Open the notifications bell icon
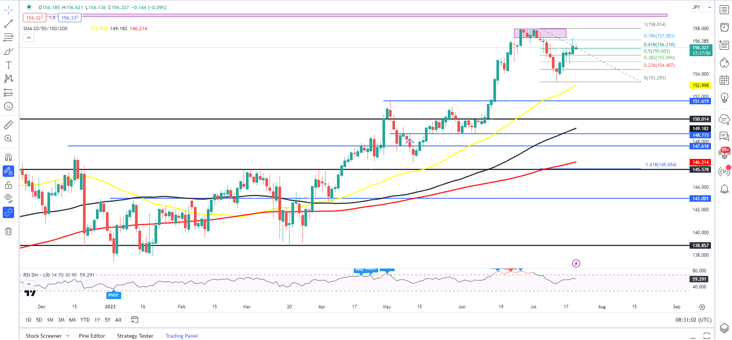The image size is (732, 340). [x=724, y=189]
